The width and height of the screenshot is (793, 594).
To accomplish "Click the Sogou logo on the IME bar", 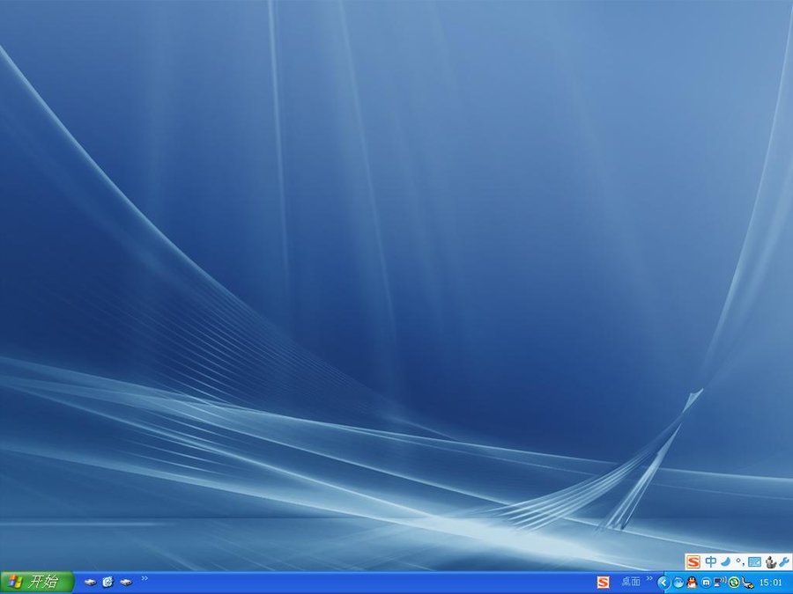I will 693,561.
